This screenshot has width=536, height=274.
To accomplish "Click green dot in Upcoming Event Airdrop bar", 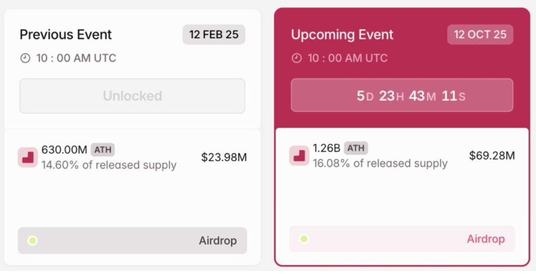I will 304,239.
